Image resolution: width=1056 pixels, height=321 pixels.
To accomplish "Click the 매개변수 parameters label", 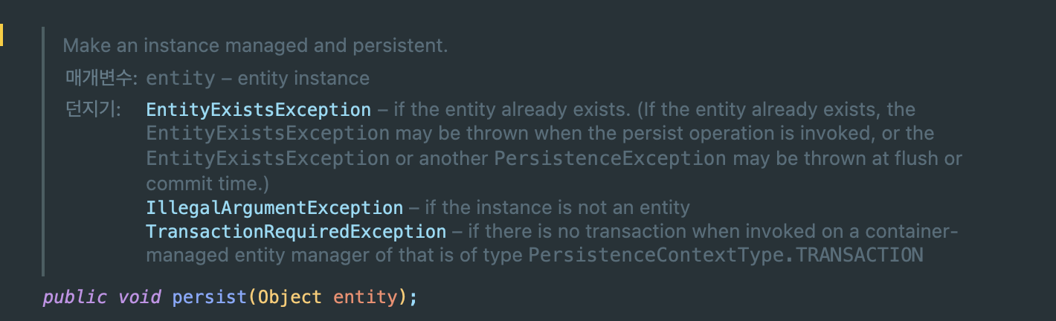I will pyautogui.click(x=100, y=78).
